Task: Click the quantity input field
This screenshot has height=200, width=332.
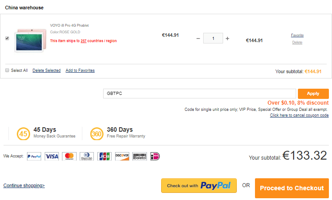Action: (x=213, y=39)
